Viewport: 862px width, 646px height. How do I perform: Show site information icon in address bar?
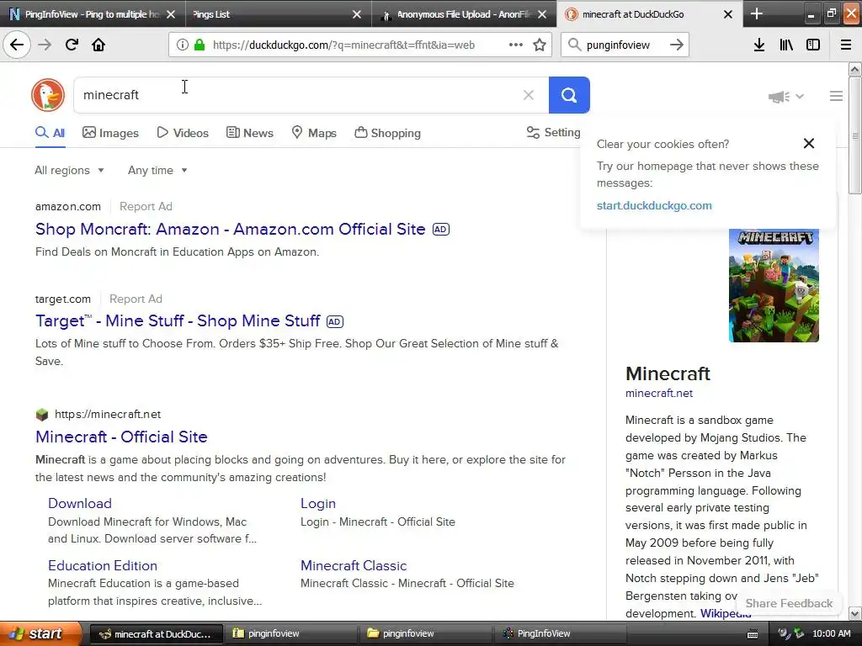tap(182, 45)
